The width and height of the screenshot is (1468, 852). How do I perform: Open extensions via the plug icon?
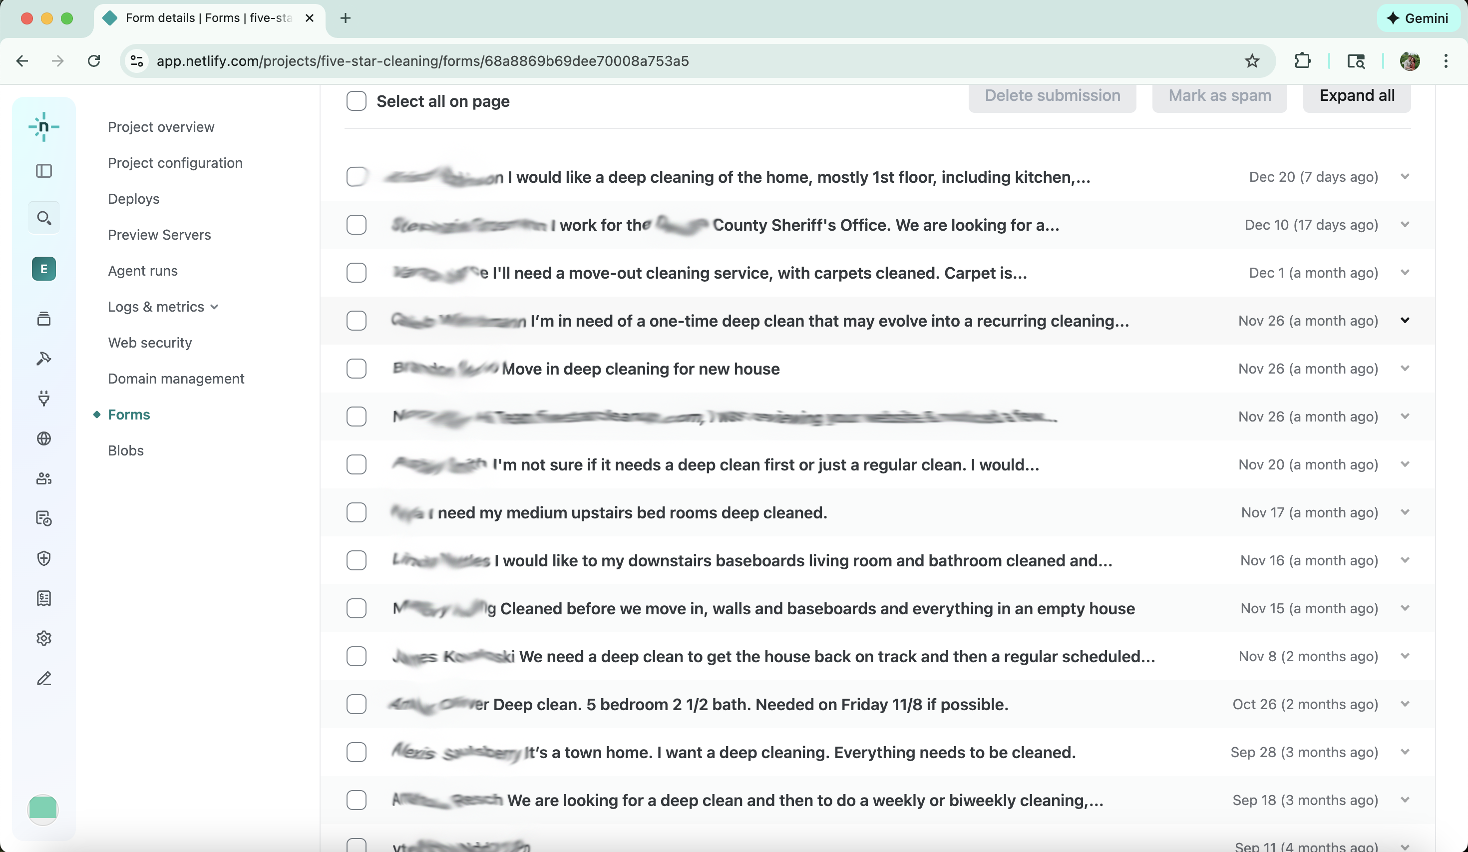click(44, 399)
